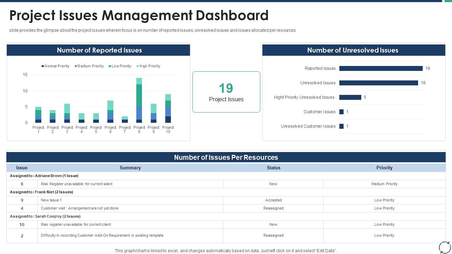Image resolution: width=452 pixels, height=254 pixels.
Task: Select 'Assigned to : Sarah Conjroy (2 Issues)' row
Action: (x=226, y=216)
